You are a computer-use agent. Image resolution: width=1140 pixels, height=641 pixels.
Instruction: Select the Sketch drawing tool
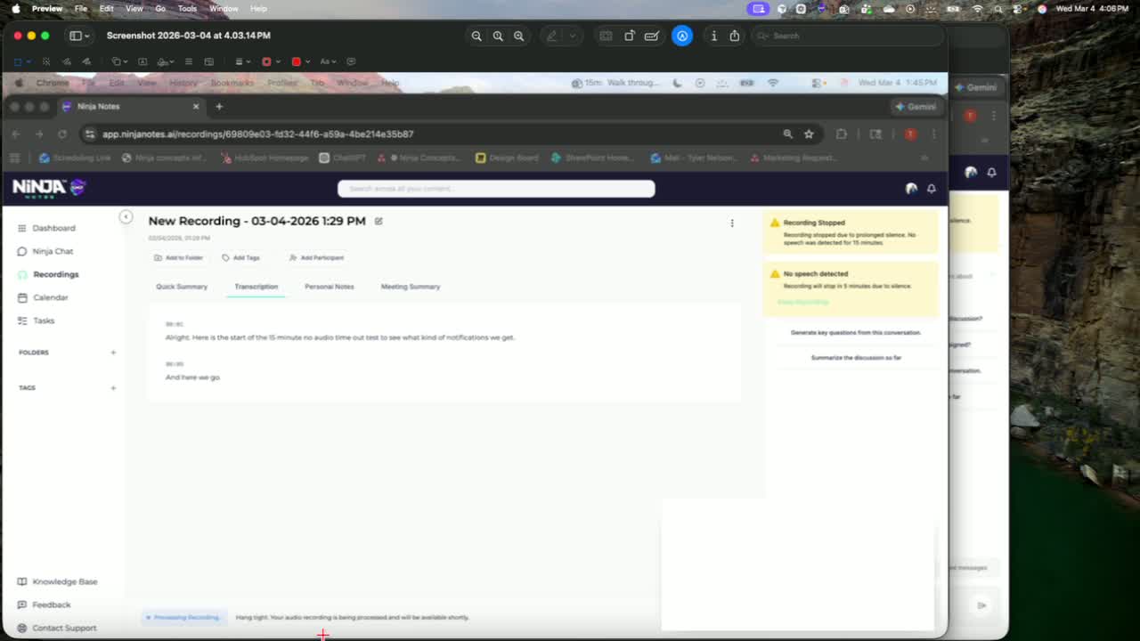(67, 61)
